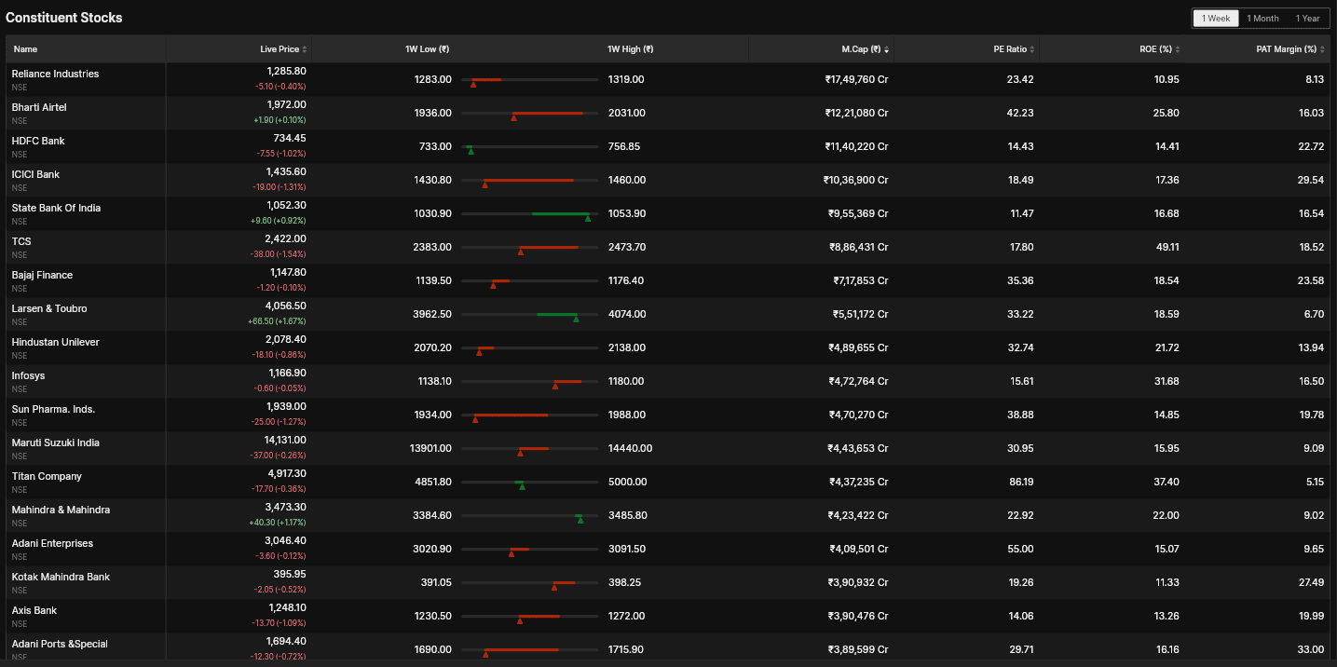Viewport: 1337px width, 667px height.
Task: Open Adani Ports &Special stock link
Action: click(60, 644)
